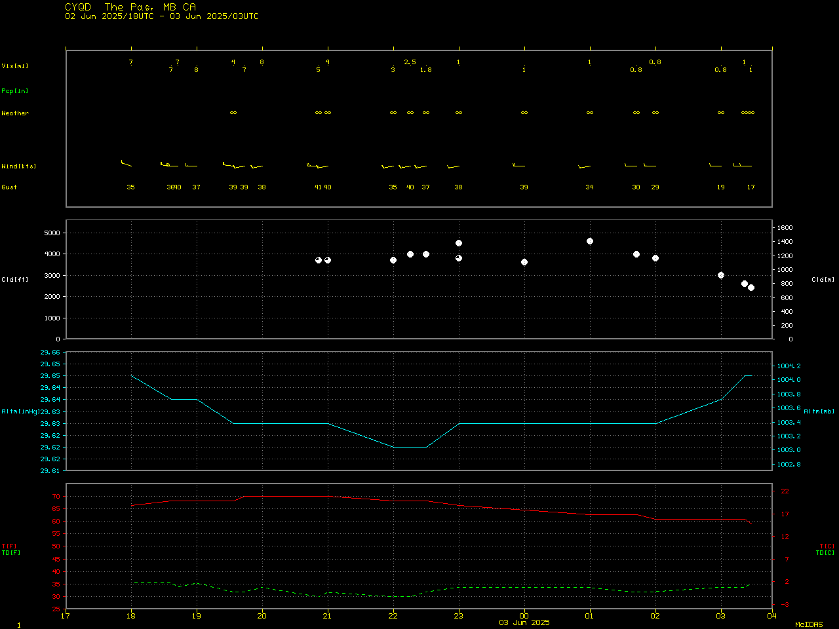Click the visibility value 2.5
Image resolution: width=839 pixels, height=629 pixels.
tap(410, 62)
